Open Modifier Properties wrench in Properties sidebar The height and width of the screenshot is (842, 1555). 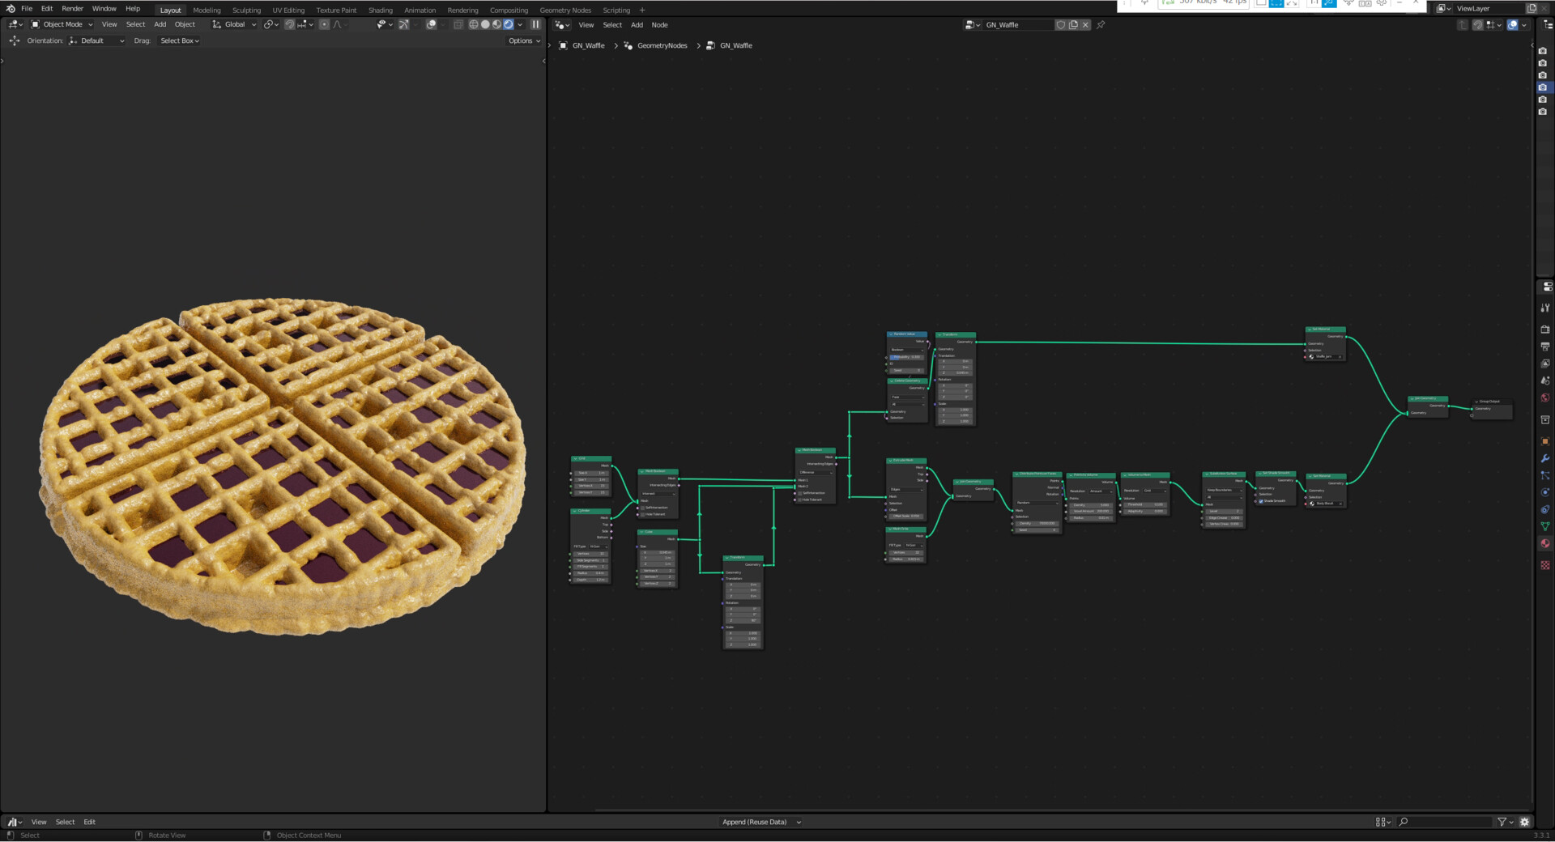click(1546, 459)
